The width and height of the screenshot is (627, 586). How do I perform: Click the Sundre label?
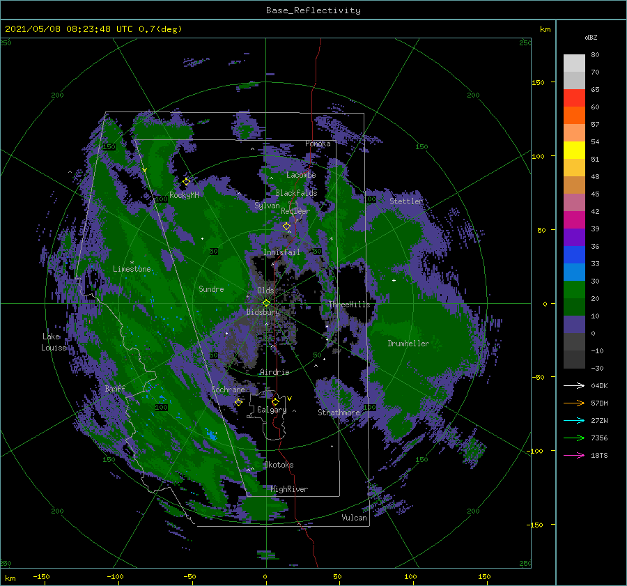point(211,288)
